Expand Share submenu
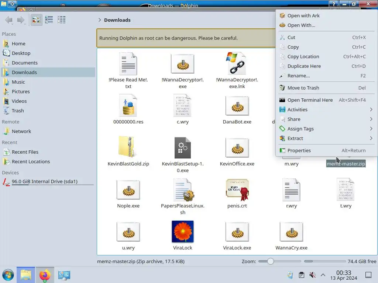This screenshot has width=378, height=283. tap(326, 119)
